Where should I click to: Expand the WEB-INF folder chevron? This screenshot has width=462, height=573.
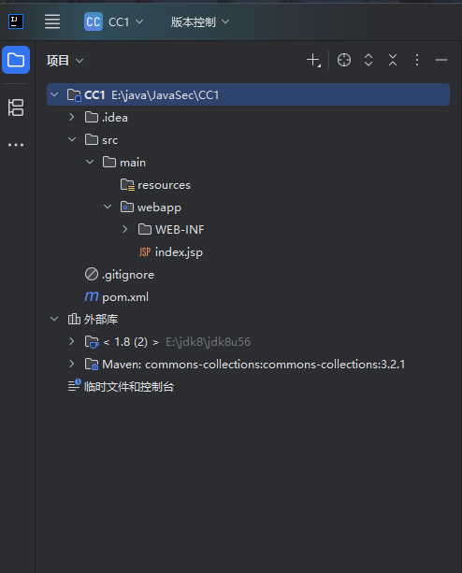pyautogui.click(x=125, y=229)
